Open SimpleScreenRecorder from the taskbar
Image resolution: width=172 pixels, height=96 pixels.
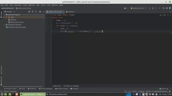point(57,94)
